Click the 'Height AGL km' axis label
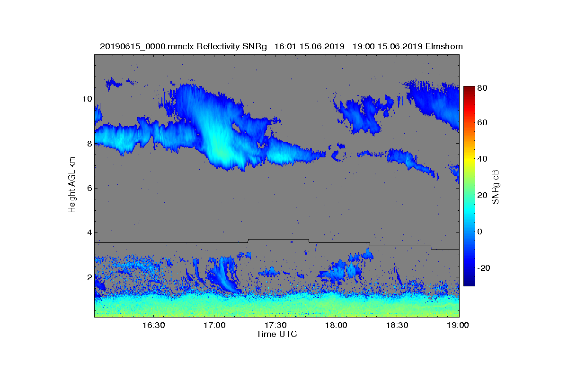568x378 pixels. coord(72,185)
